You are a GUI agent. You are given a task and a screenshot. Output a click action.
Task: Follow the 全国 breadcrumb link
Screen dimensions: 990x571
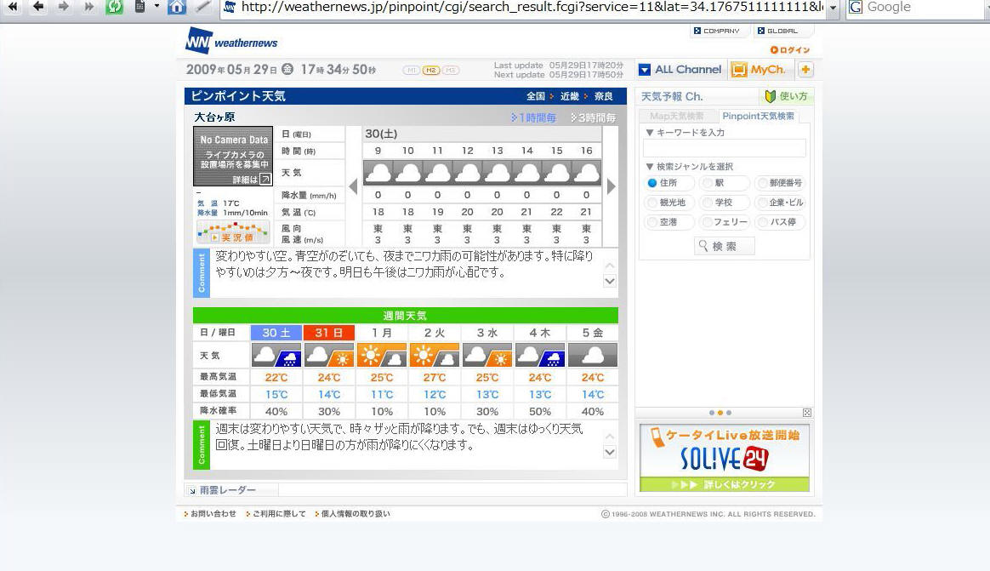click(536, 96)
